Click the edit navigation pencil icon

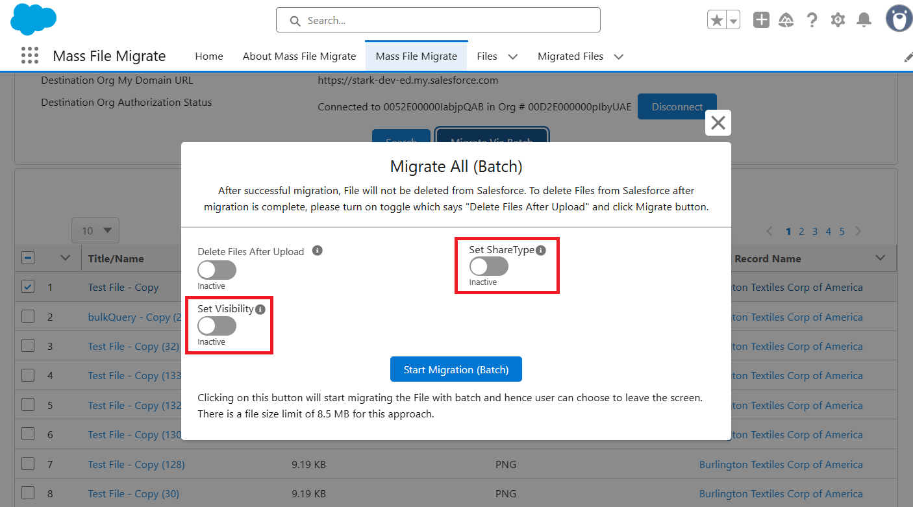[x=908, y=57]
